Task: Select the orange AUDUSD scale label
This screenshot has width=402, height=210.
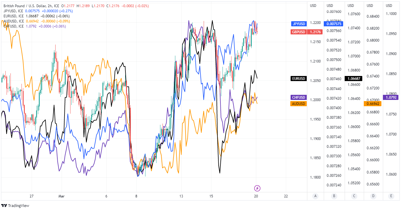Action: (x=298, y=104)
